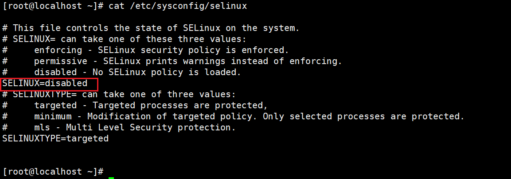Screen dimensions: 511x179
Task: Click the word 'enforcing' at the start of its comment line
Action: point(58,50)
